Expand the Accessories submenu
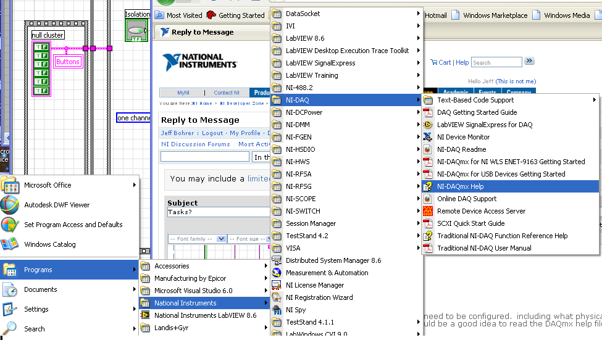602x340 pixels. [x=204, y=266]
